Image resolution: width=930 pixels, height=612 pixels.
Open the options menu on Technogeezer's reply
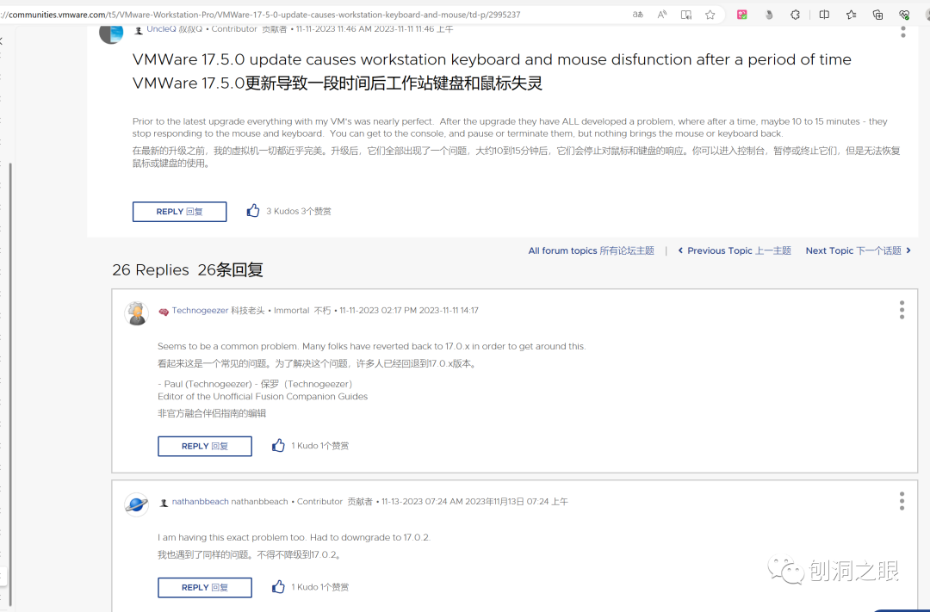tap(902, 309)
